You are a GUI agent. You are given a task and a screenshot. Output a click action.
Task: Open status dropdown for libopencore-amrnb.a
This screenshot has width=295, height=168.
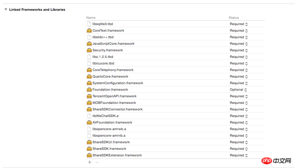239,136
